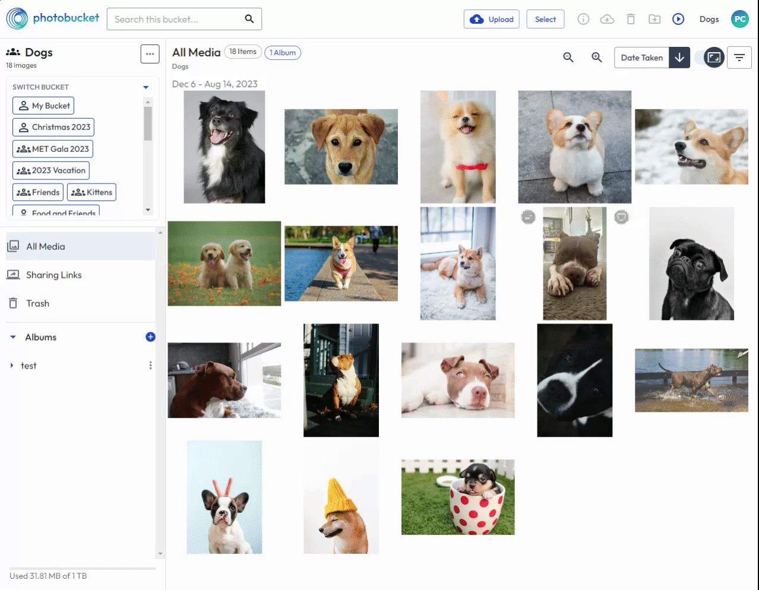Click the trash can icon in top toolbar

click(631, 19)
